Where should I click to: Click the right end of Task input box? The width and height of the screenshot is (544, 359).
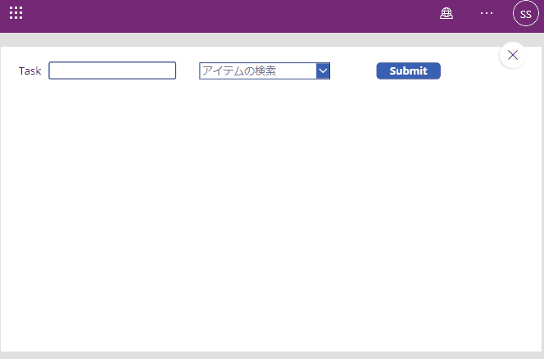point(170,71)
